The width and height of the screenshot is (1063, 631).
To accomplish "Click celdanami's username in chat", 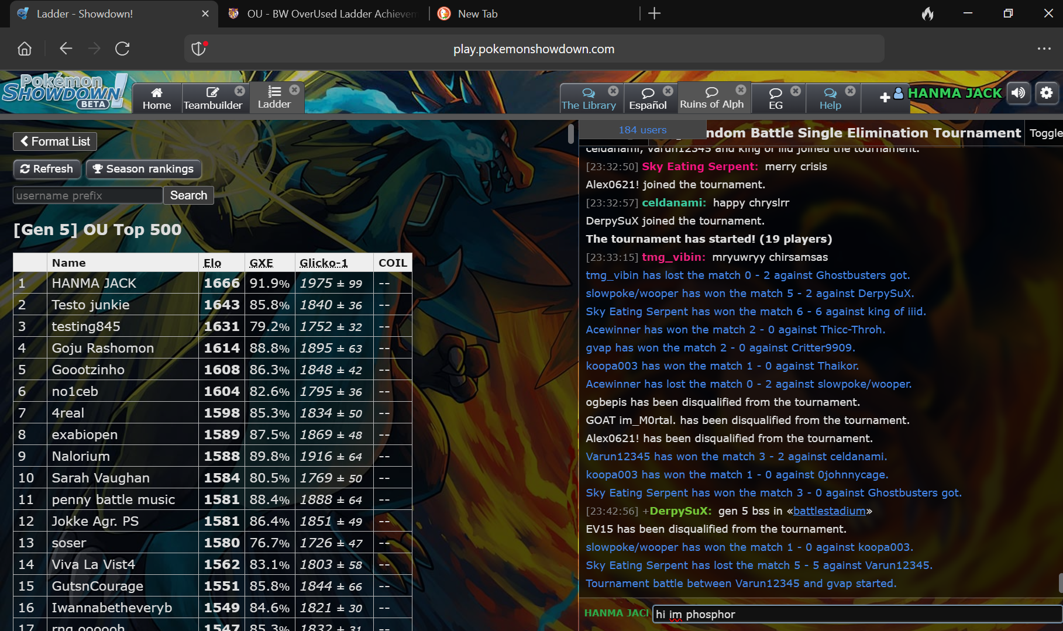I will click(x=673, y=203).
